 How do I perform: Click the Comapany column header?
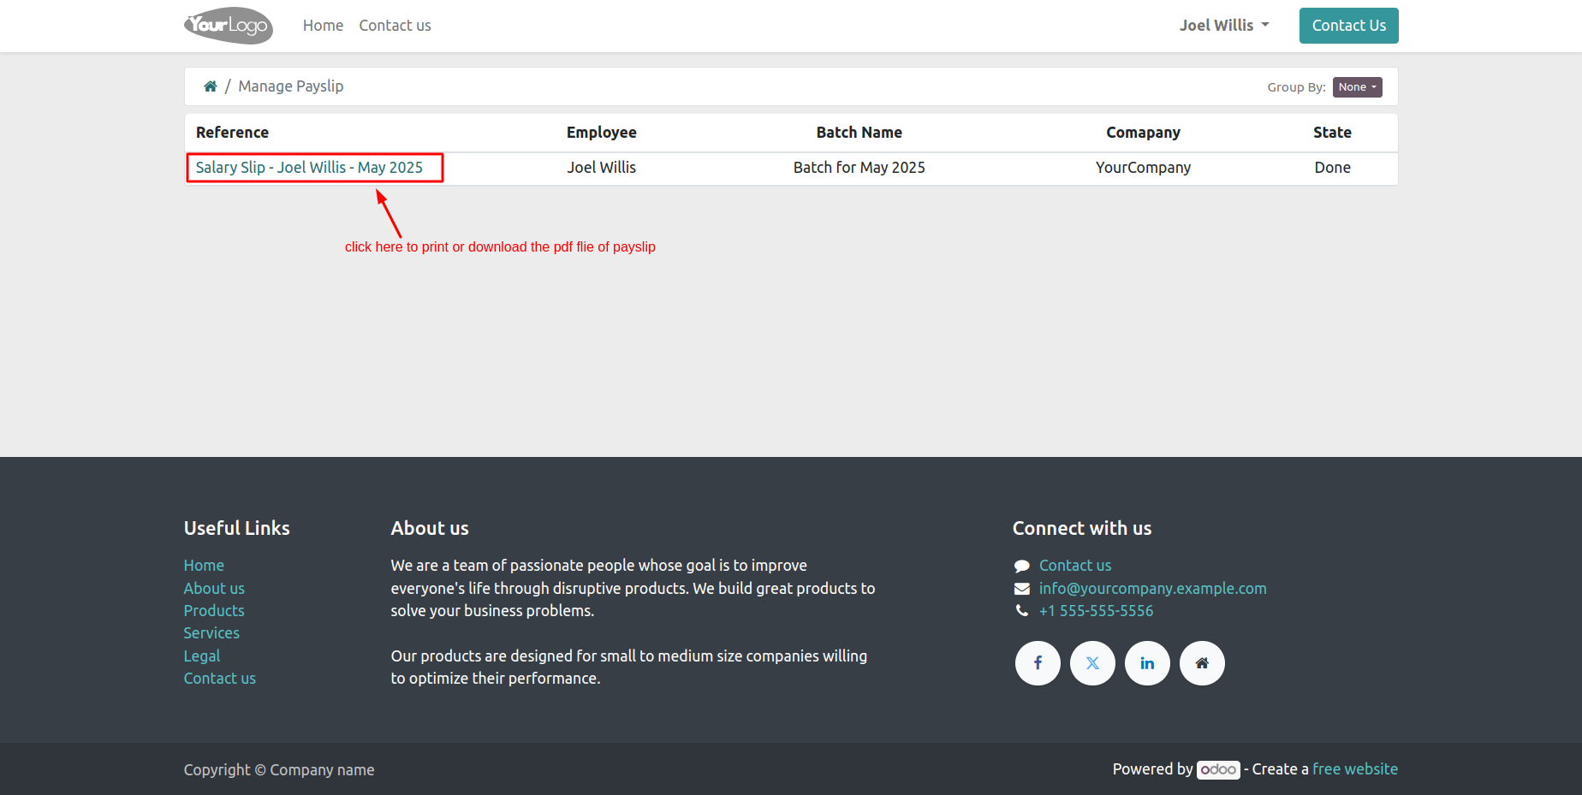[x=1144, y=133]
